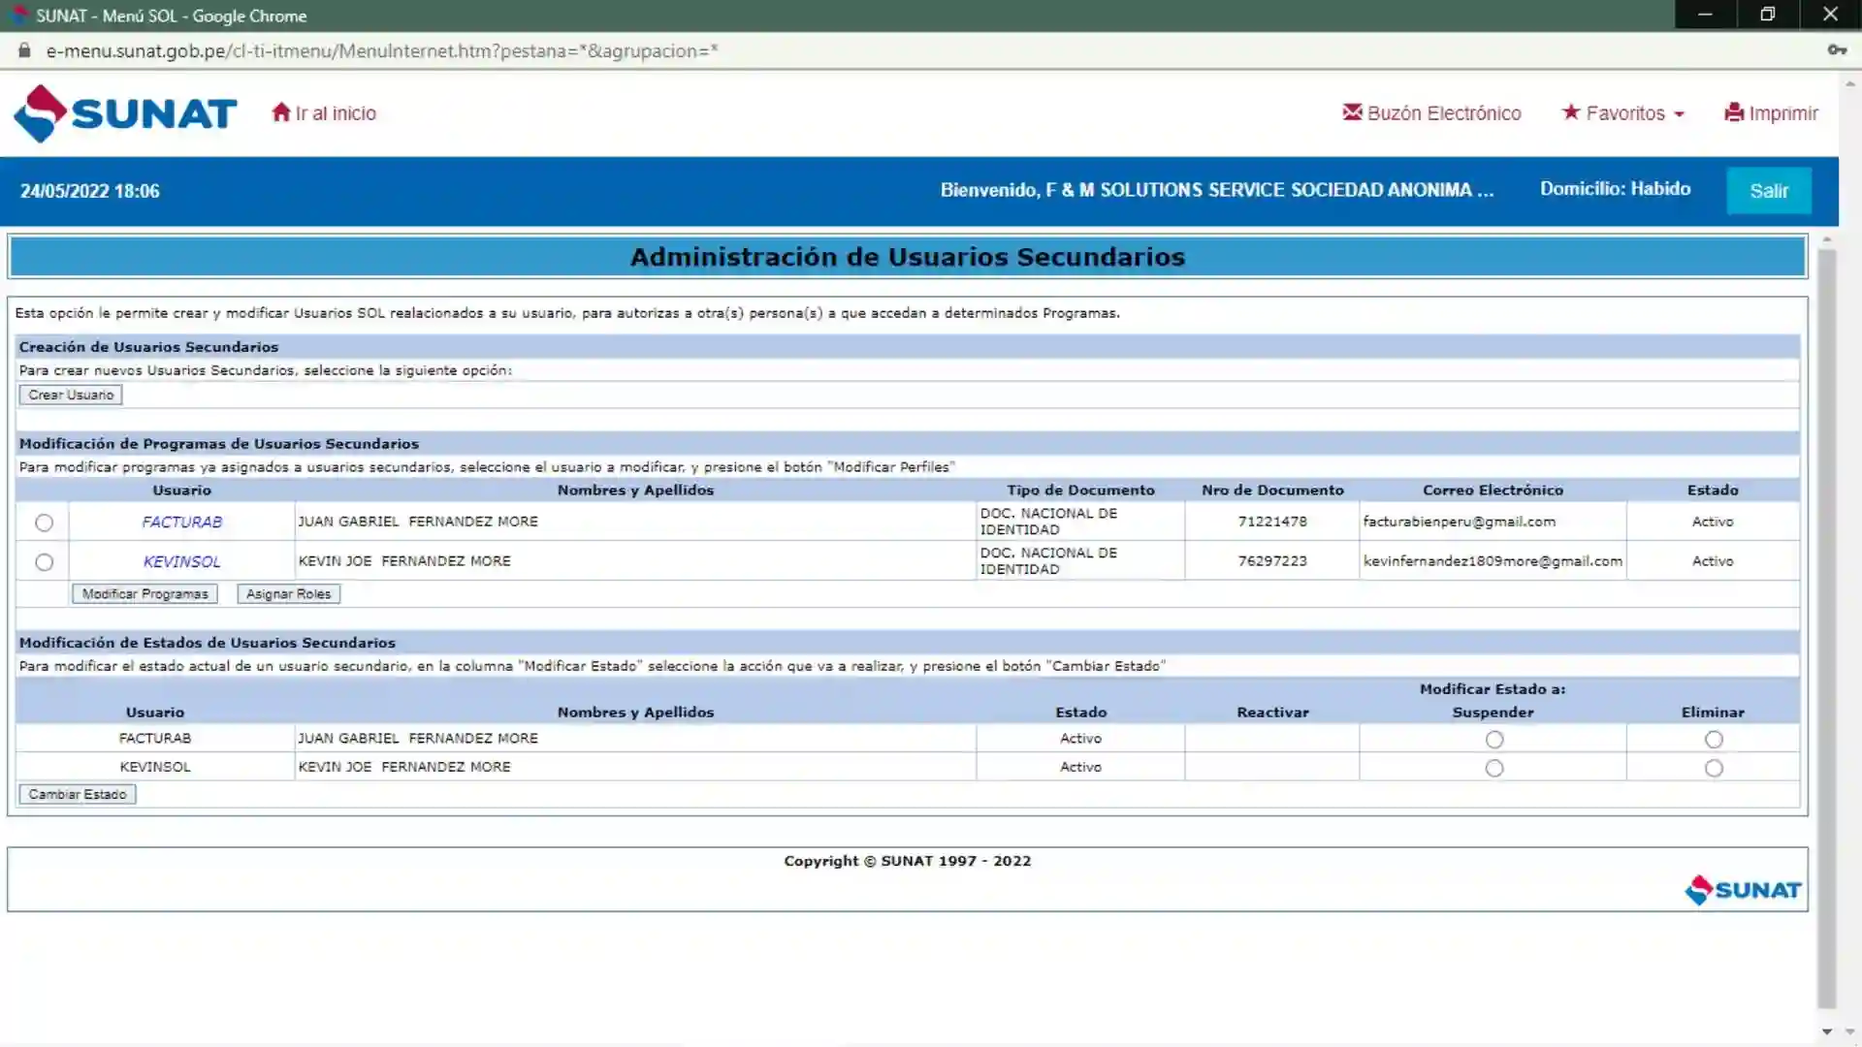Image resolution: width=1862 pixels, height=1047 pixels.
Task: Click the padlock icon in address bar
Action: click(24, 50)
